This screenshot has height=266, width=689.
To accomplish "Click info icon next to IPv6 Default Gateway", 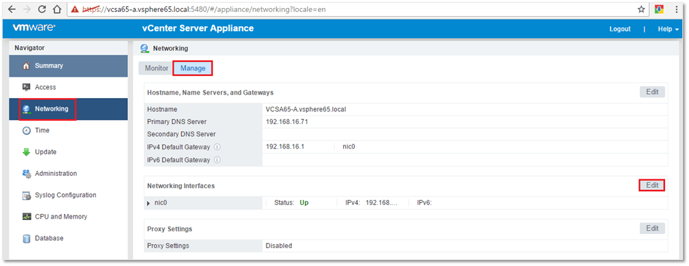I will pyautogui.click(x=217, y=160).
